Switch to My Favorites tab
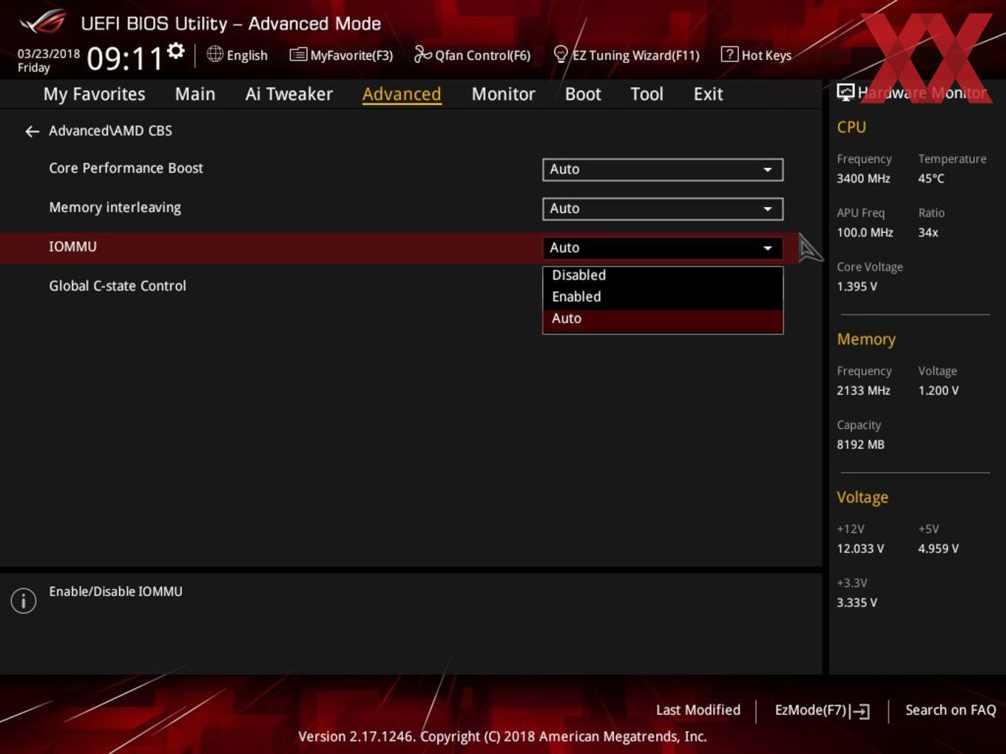This screenshot has width=1006, height=754. [x=94, y=94]
